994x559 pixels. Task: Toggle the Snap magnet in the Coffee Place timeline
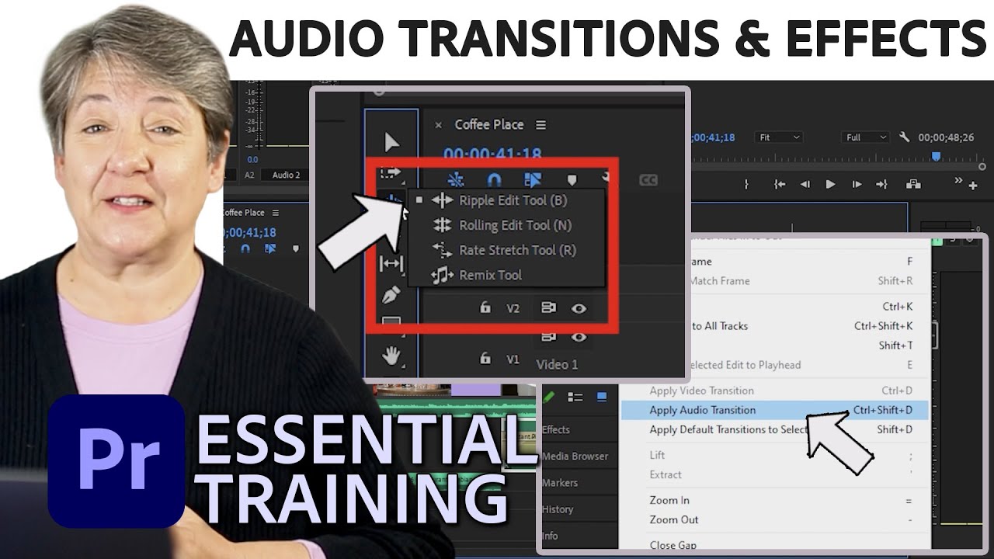point(494,179)
